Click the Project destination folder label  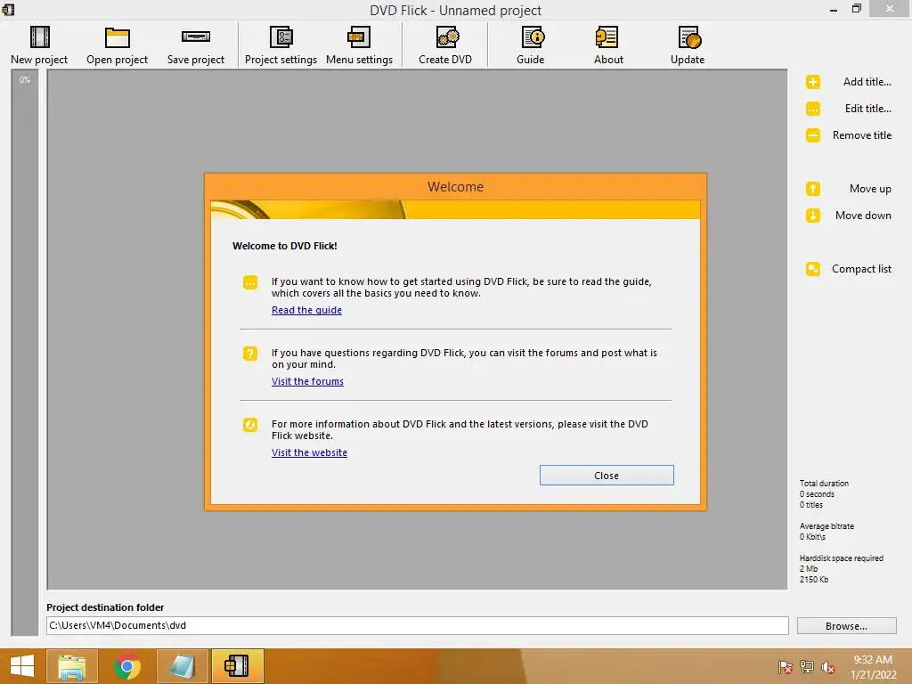click(105, 607)
